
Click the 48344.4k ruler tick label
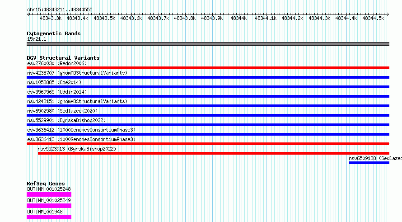tap(346, 19)
